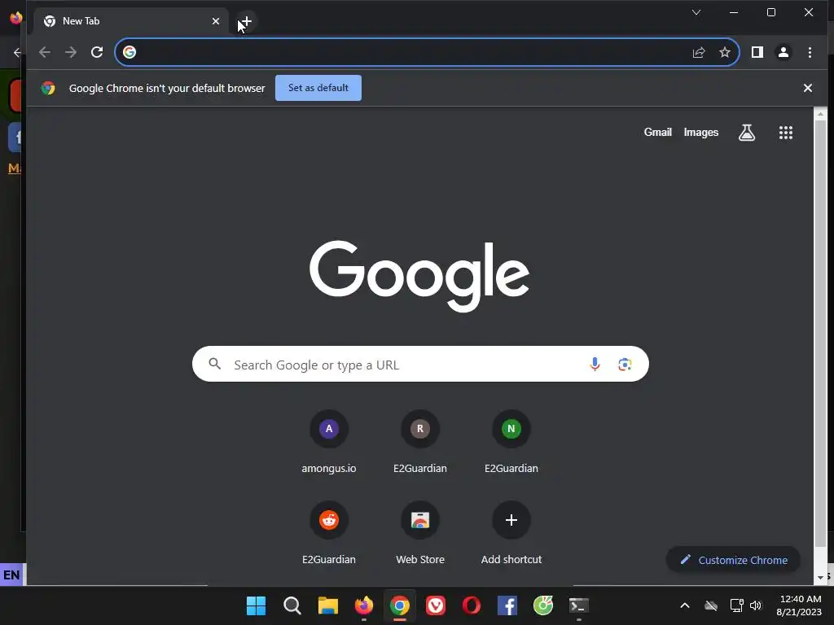Show hidden system tray icons

click(684, 605)
